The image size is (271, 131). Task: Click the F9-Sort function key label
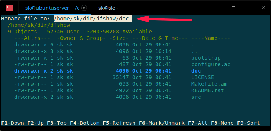pyautogui.click(x=248, y=123)
